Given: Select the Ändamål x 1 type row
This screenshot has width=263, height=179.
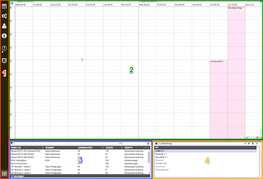Looking at the screenshot, I should point(205,154).
